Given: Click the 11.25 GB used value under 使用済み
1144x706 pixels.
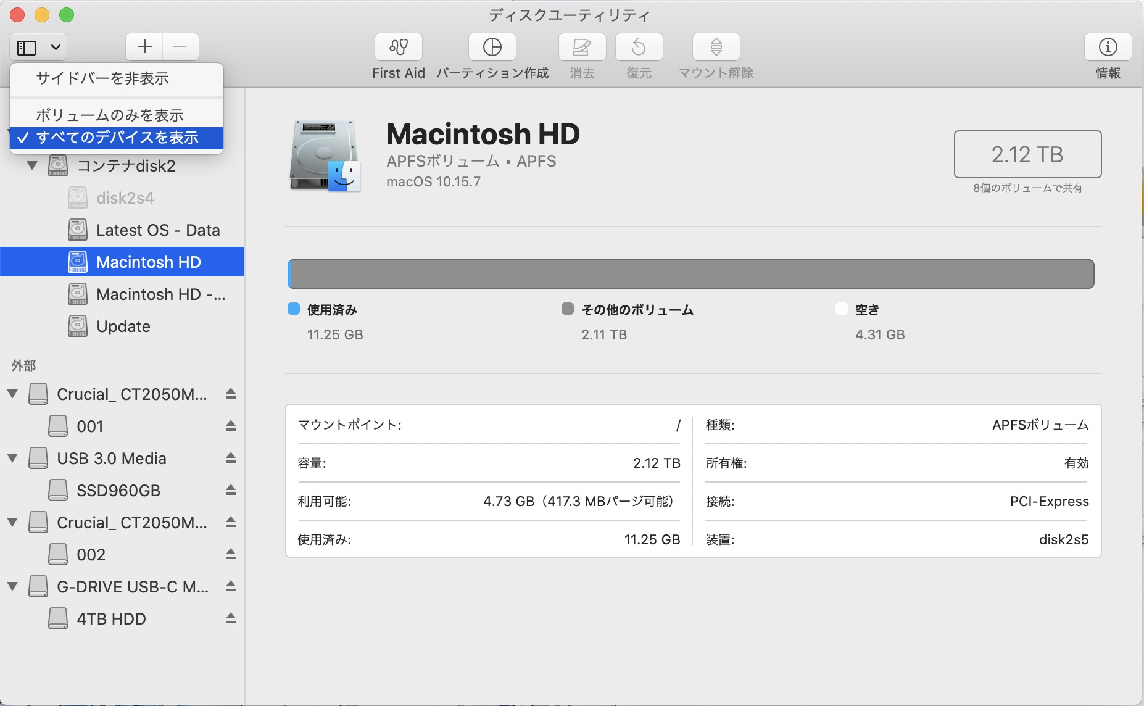Looking at the screenshot, I should tap(335, 334).
